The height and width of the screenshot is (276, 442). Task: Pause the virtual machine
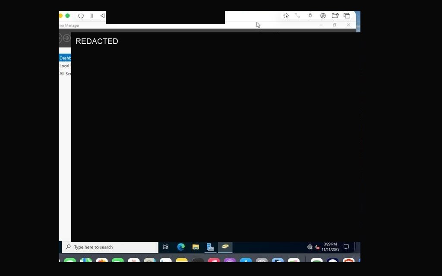click(92, 16)
